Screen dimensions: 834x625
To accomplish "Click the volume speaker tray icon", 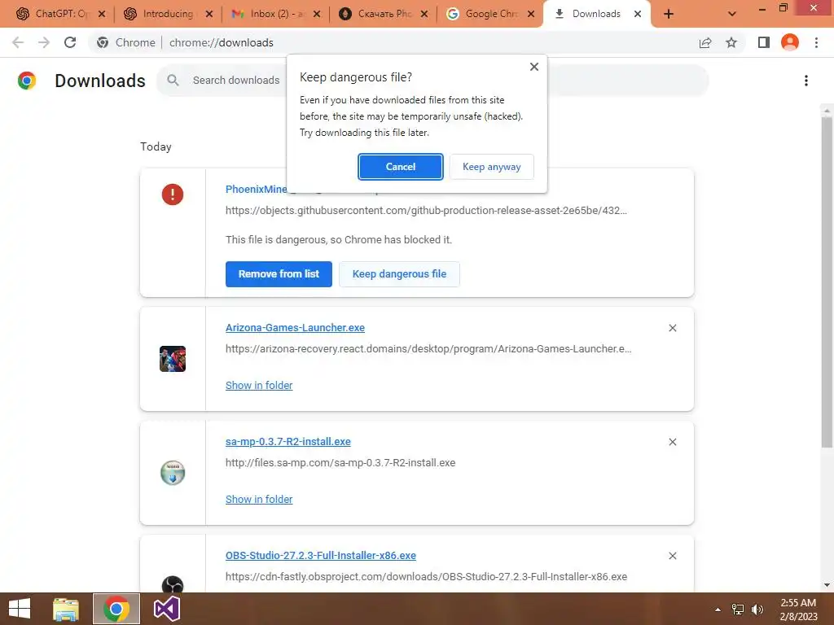I will pos(757,610).
